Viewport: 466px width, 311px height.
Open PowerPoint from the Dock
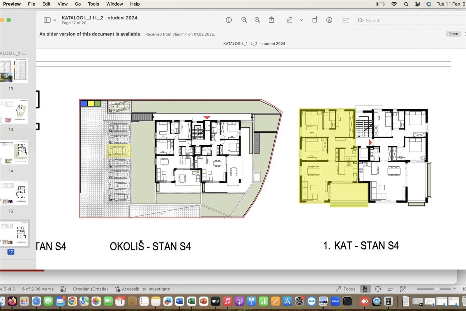pos(204,301)
